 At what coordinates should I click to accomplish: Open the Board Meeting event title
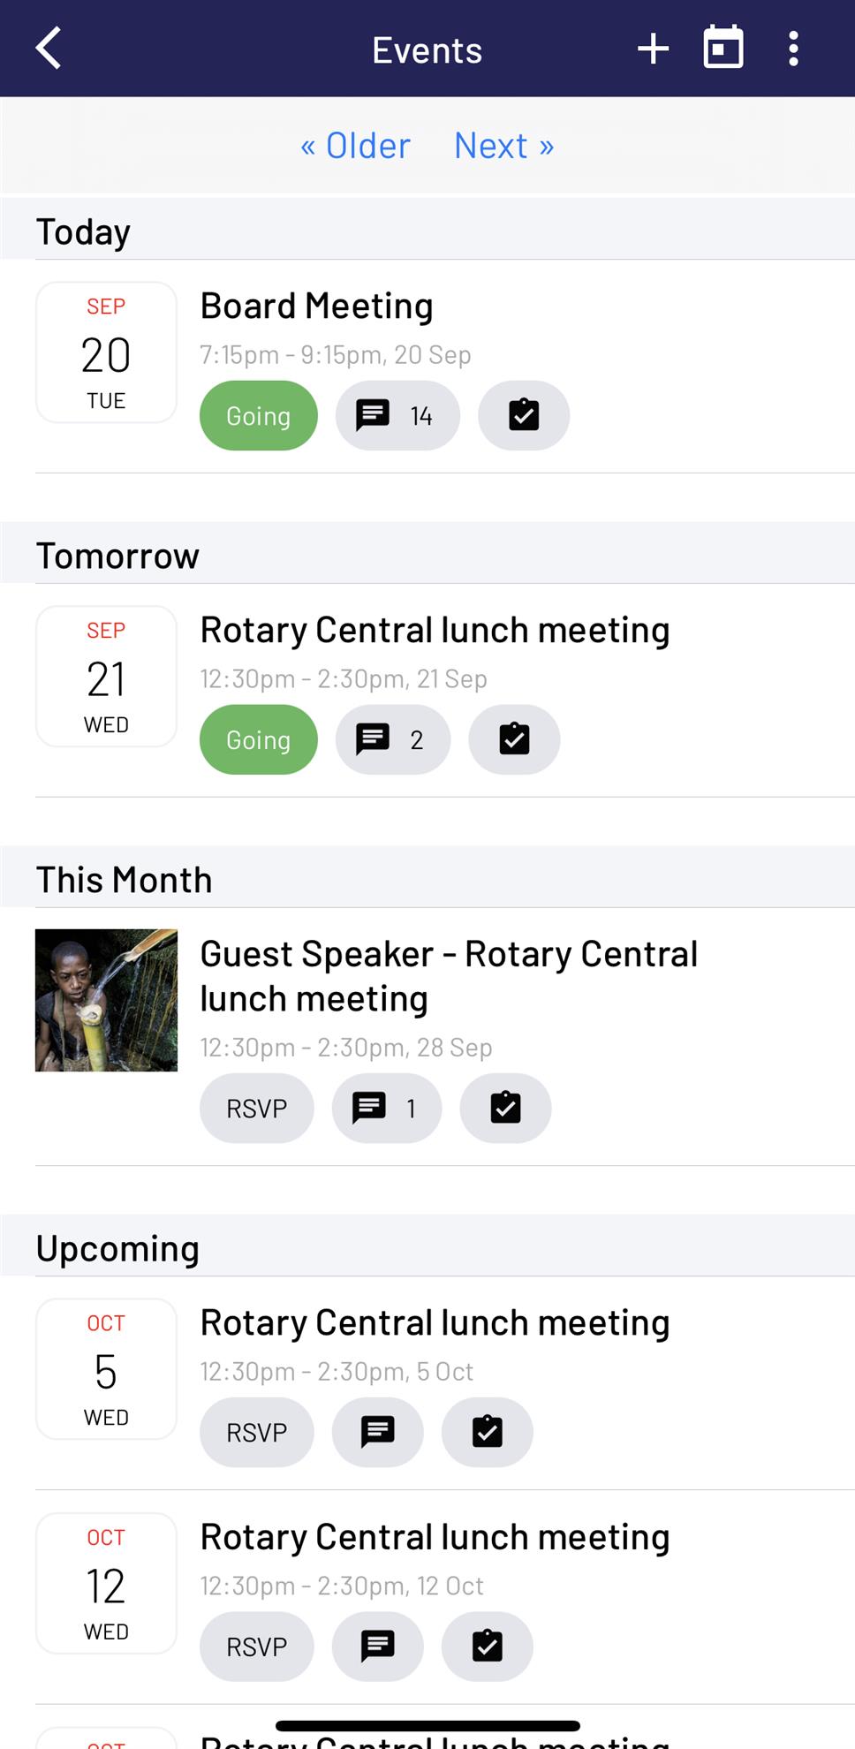[316, 306]
